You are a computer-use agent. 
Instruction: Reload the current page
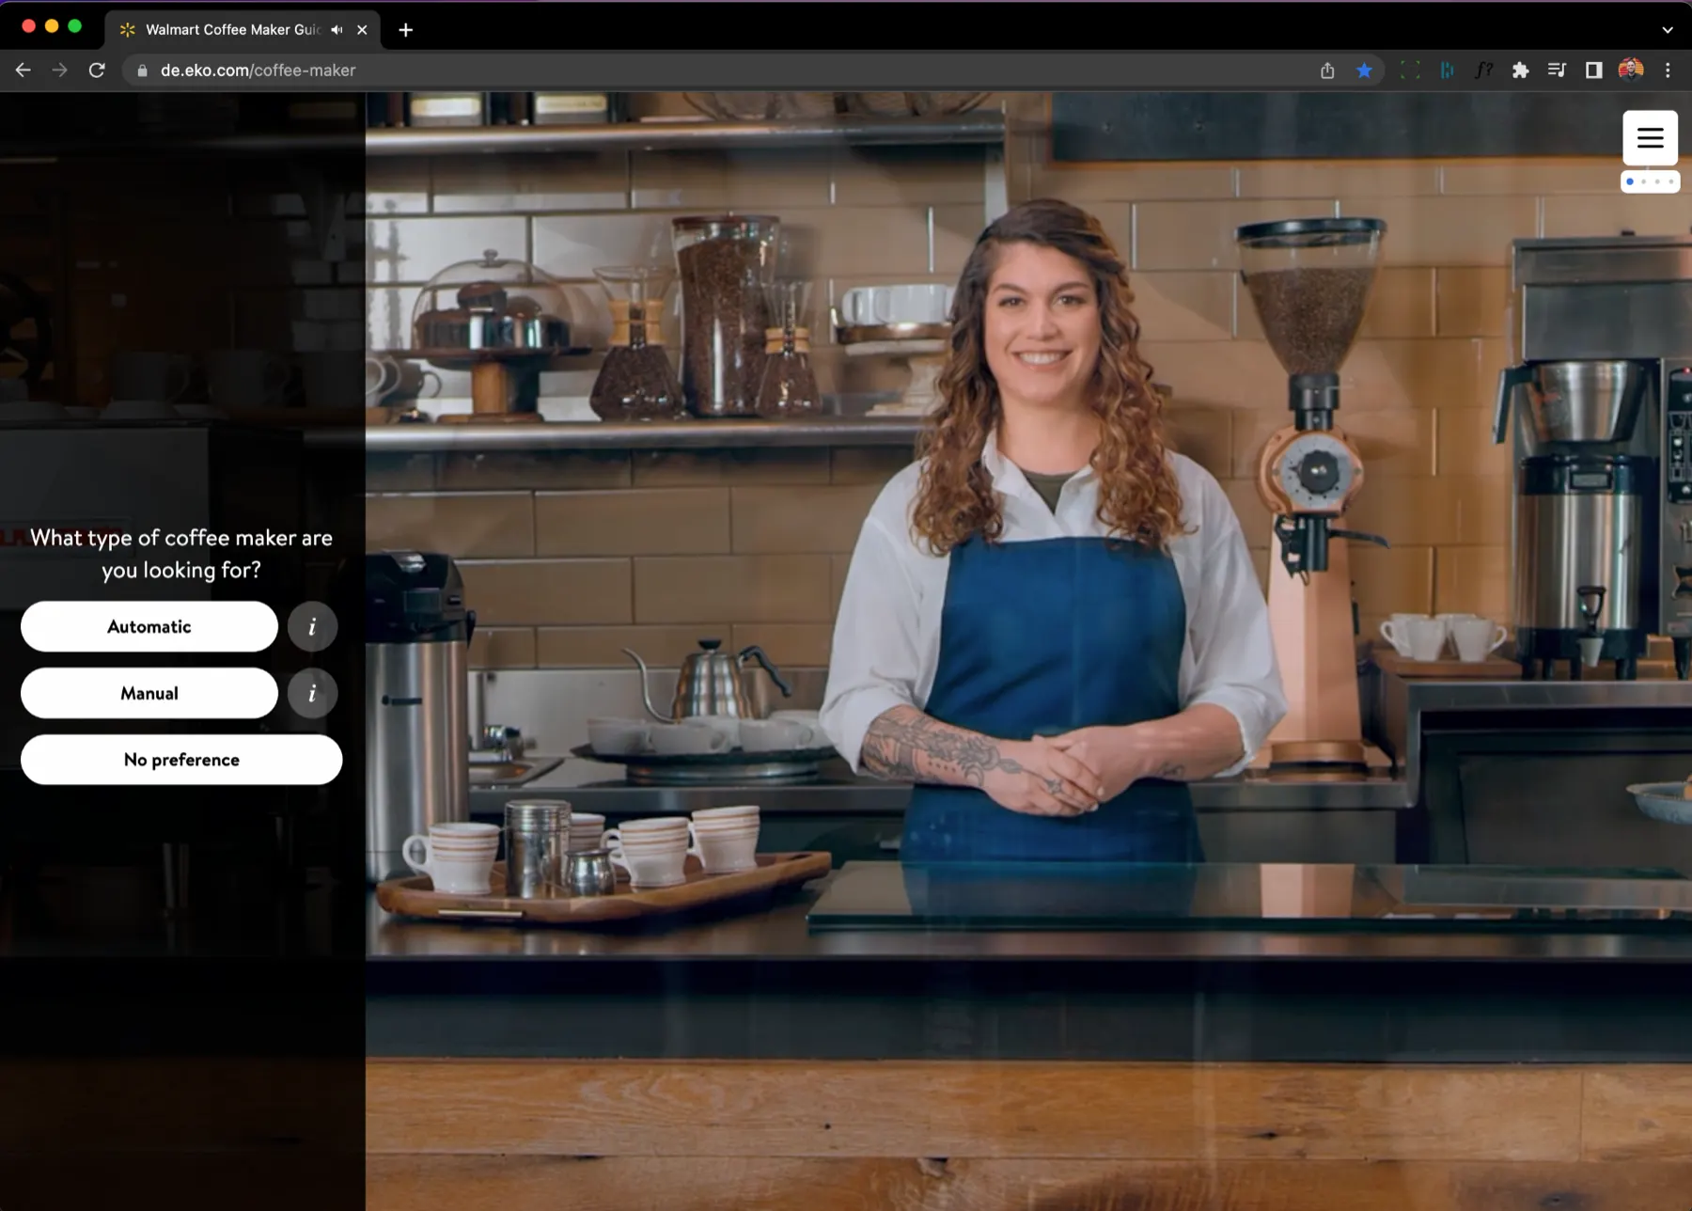click(97, 71)
